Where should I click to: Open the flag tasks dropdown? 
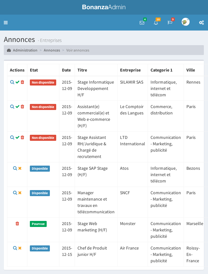pos(170,23)
